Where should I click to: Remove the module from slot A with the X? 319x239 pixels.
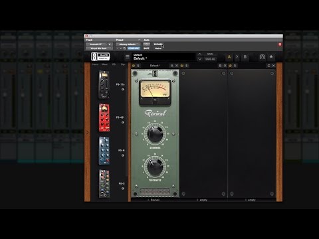[177, 66]
